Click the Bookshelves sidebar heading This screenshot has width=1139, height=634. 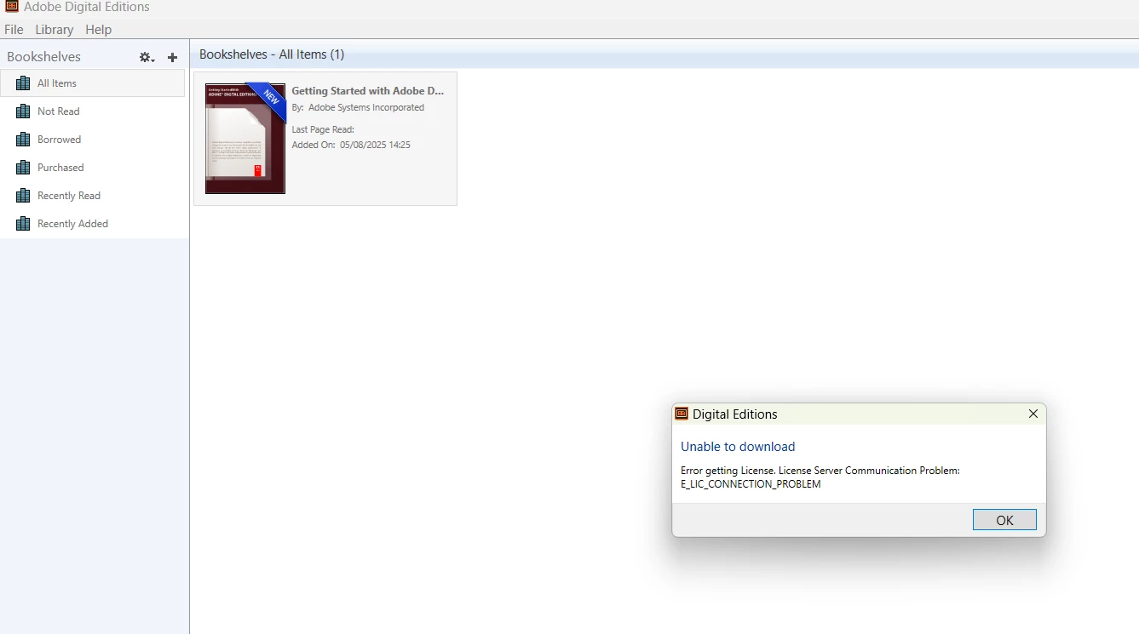(44, 57)
